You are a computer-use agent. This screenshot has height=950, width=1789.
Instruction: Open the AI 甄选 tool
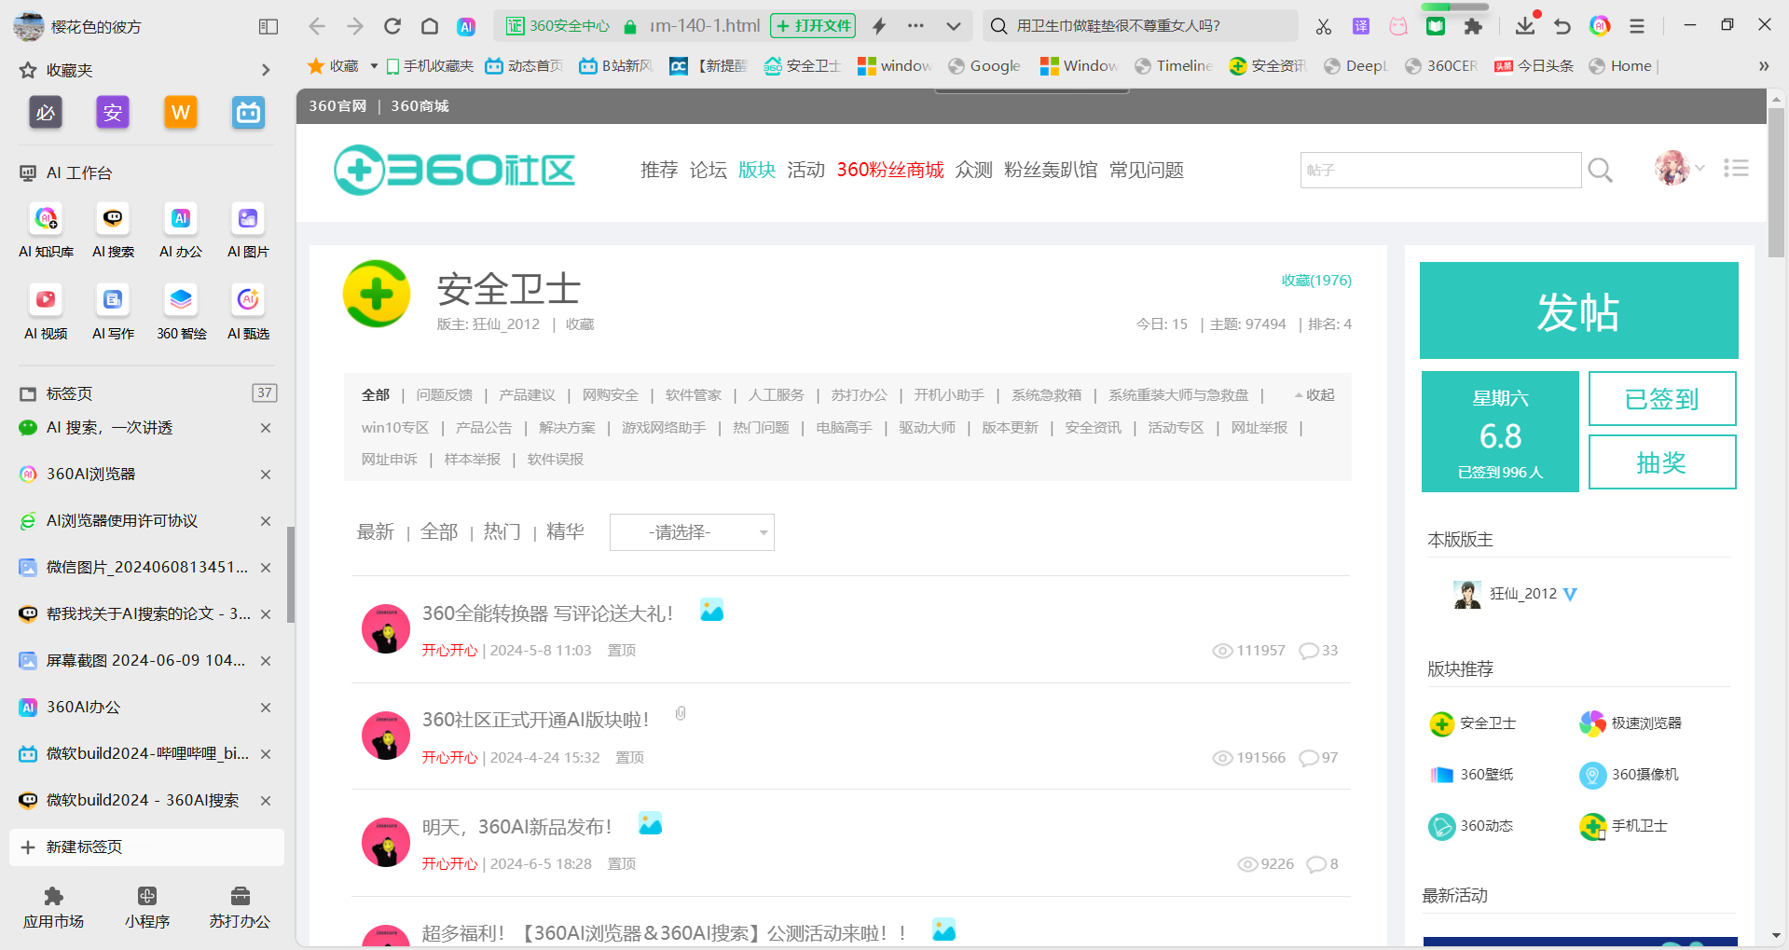coord(248,312)
